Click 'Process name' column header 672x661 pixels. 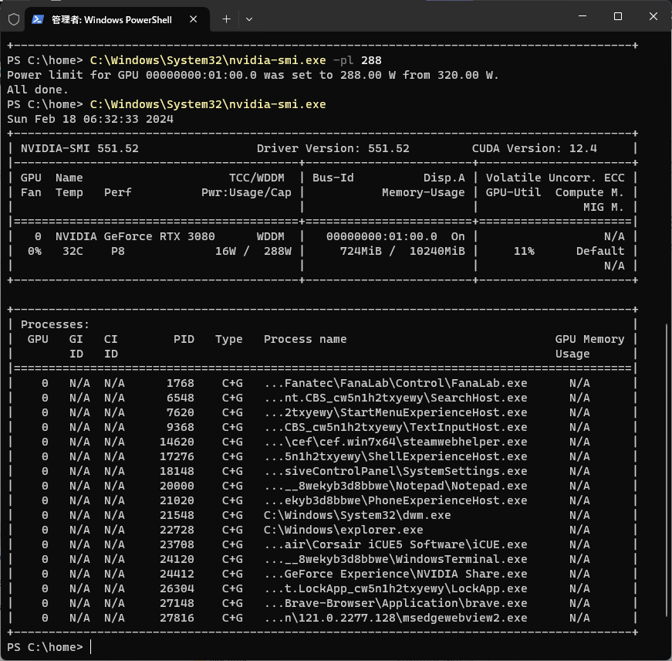point(306,339)
